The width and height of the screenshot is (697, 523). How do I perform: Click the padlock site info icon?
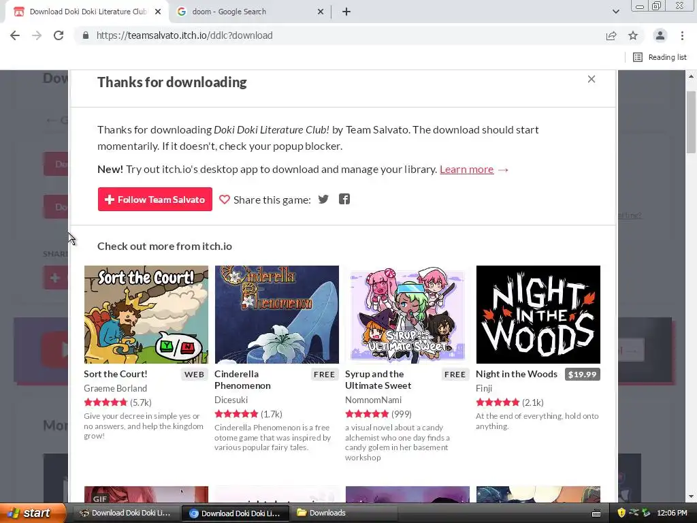pyautogui.click(x=86, y=35)
